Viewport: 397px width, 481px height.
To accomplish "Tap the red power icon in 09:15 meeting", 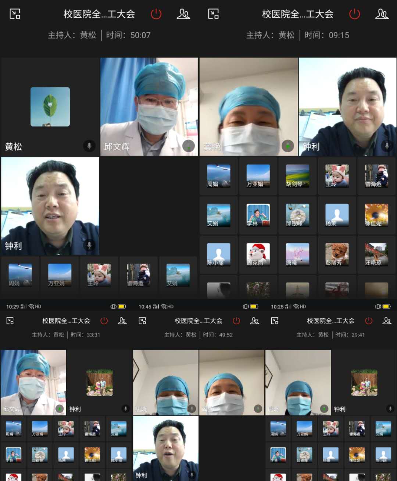I will tap(354, 14).
